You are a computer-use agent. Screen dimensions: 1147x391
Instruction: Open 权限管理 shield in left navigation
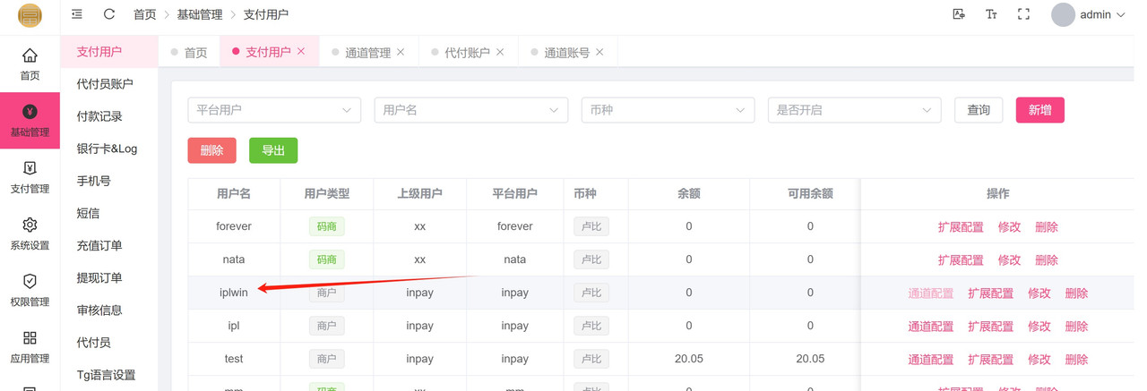30,289
